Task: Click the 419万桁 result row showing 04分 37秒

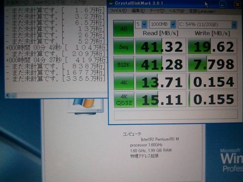Action: pos(56,60)
